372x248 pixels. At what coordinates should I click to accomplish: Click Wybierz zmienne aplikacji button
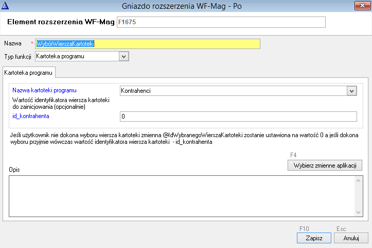[325, 166]
